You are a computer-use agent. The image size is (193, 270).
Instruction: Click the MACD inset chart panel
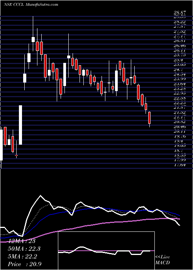(106, 251)
